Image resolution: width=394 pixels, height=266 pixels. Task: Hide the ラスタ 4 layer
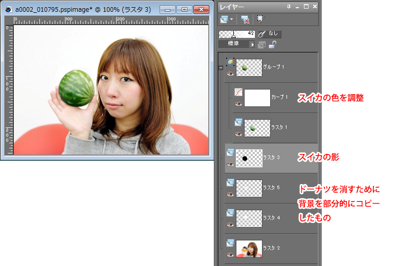(230, 225)
